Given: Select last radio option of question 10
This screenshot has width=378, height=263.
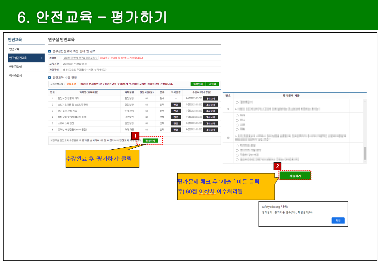Looking at the screenshot, I should 237,160.
